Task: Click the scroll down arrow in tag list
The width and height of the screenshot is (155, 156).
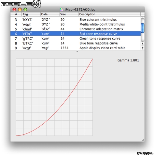Action: (x=143, y=48)
